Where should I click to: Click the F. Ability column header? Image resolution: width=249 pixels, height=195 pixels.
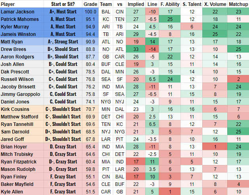click(170, 4)
